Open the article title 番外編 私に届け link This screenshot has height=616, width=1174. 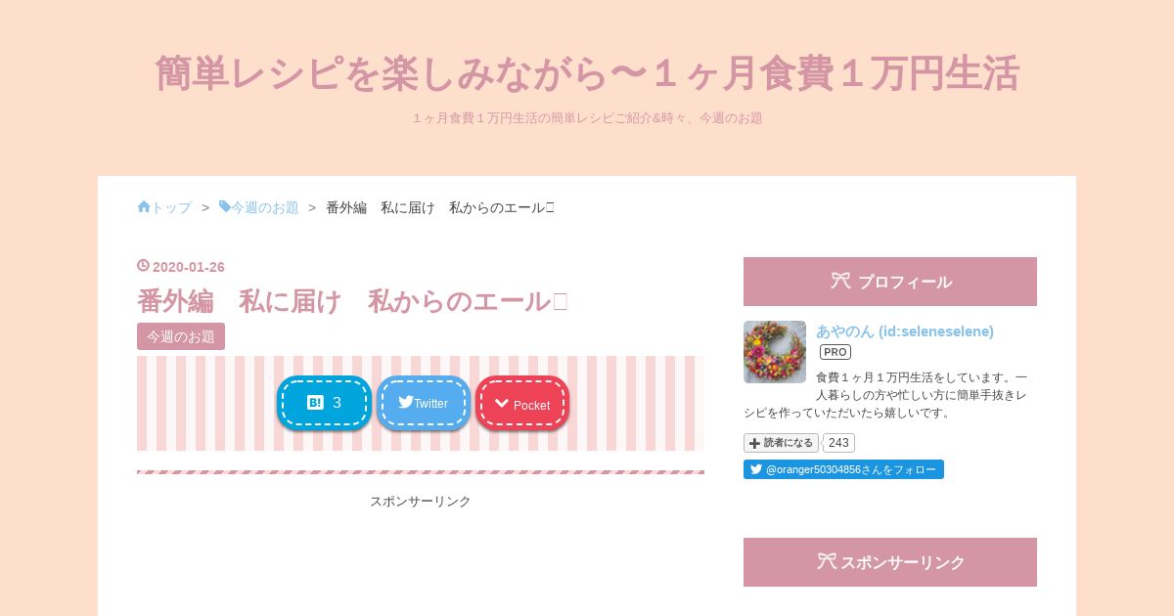coord(352,301)
